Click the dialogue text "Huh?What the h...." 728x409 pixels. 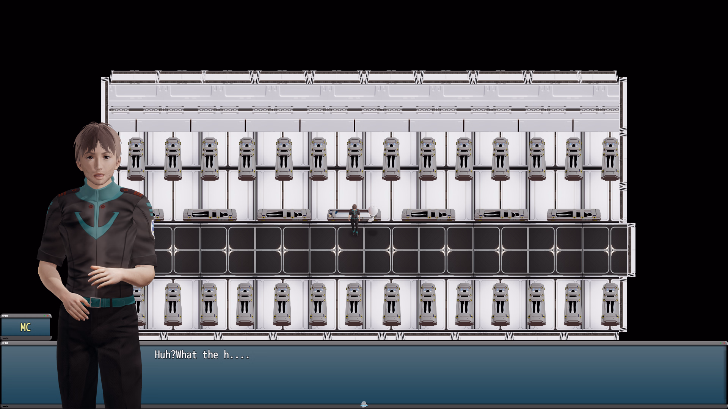tap(202, 355)
